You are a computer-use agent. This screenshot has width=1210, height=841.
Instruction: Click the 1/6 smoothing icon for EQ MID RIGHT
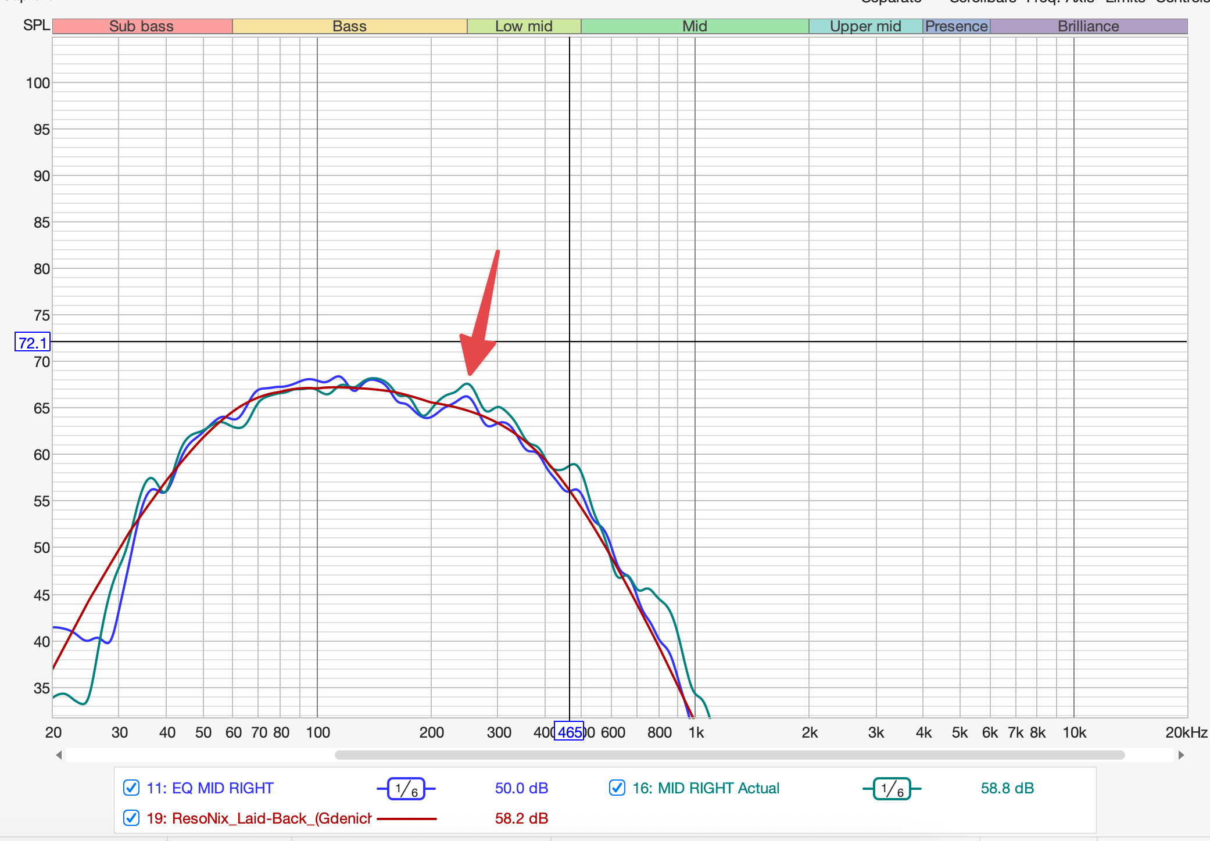[x=406, y=789]
